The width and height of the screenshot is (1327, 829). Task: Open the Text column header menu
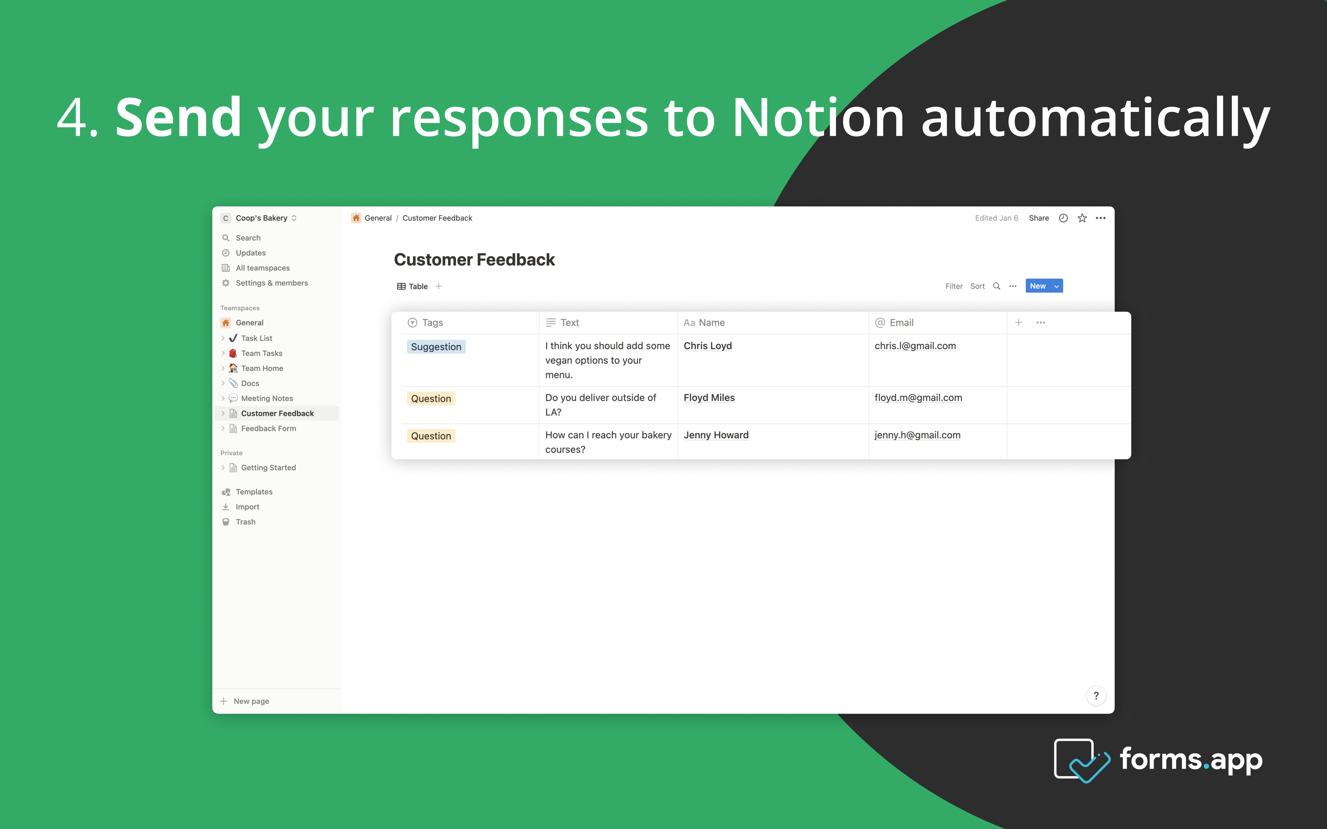pos(609,322)
